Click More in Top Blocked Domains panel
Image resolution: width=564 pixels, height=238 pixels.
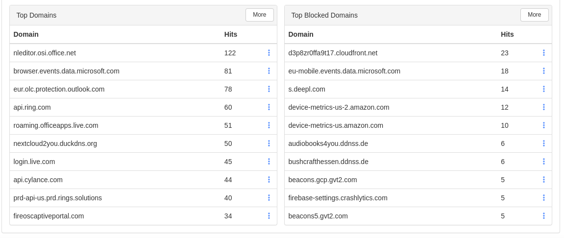[x=534, y=15]
